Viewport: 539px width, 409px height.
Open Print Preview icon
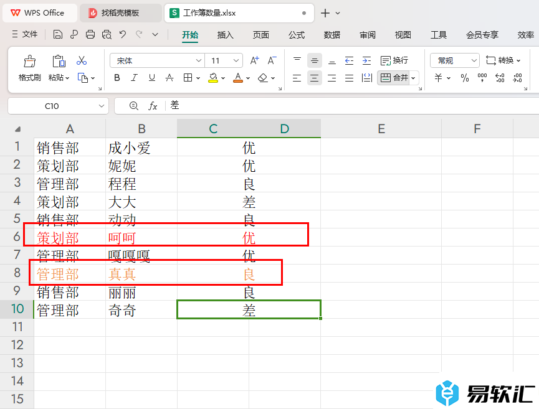point(107,34)
